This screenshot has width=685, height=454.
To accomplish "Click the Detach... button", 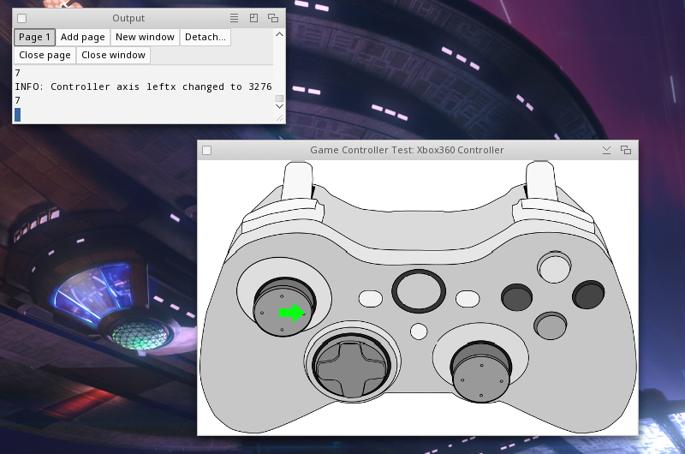I will (x=205, y=37).
